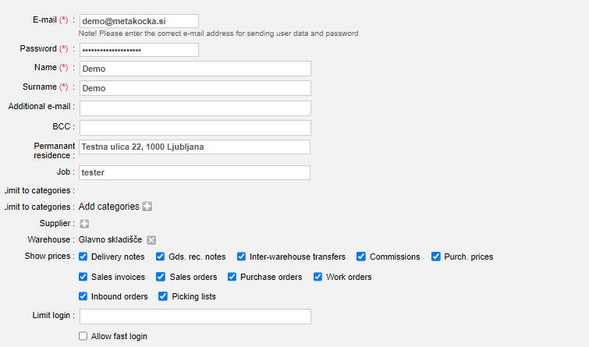Viewport: 589px width, 347px height.
Task: Focus the Limit login text box
Action: coord(195,317)
